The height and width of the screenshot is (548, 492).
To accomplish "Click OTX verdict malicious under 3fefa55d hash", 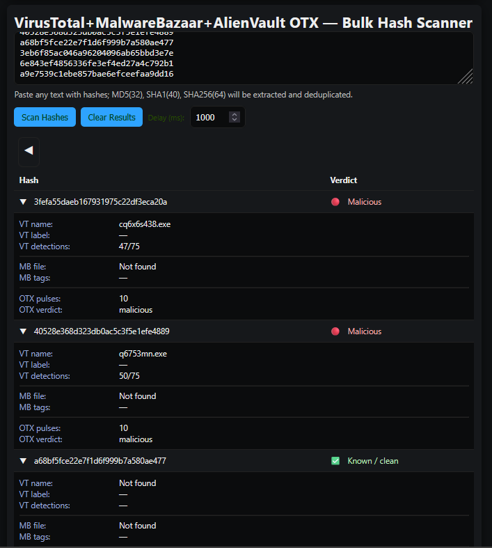I will tap(136, 310).
